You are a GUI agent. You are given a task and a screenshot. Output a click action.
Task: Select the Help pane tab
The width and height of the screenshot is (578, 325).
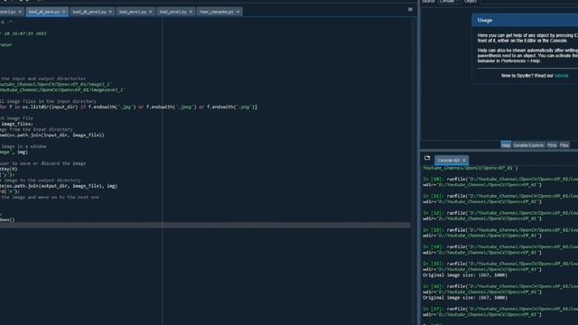click(506, 145)
